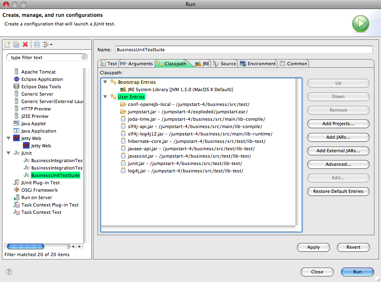
Task: Click the type filter text field
Action: point(46,57)
